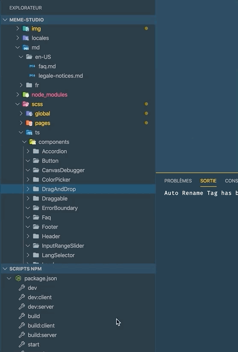
Task: Expand the img folder chevron
Action: click(18, 28)
